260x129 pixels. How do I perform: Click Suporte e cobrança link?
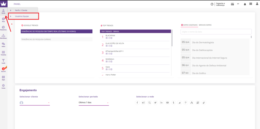pos(220,4)
